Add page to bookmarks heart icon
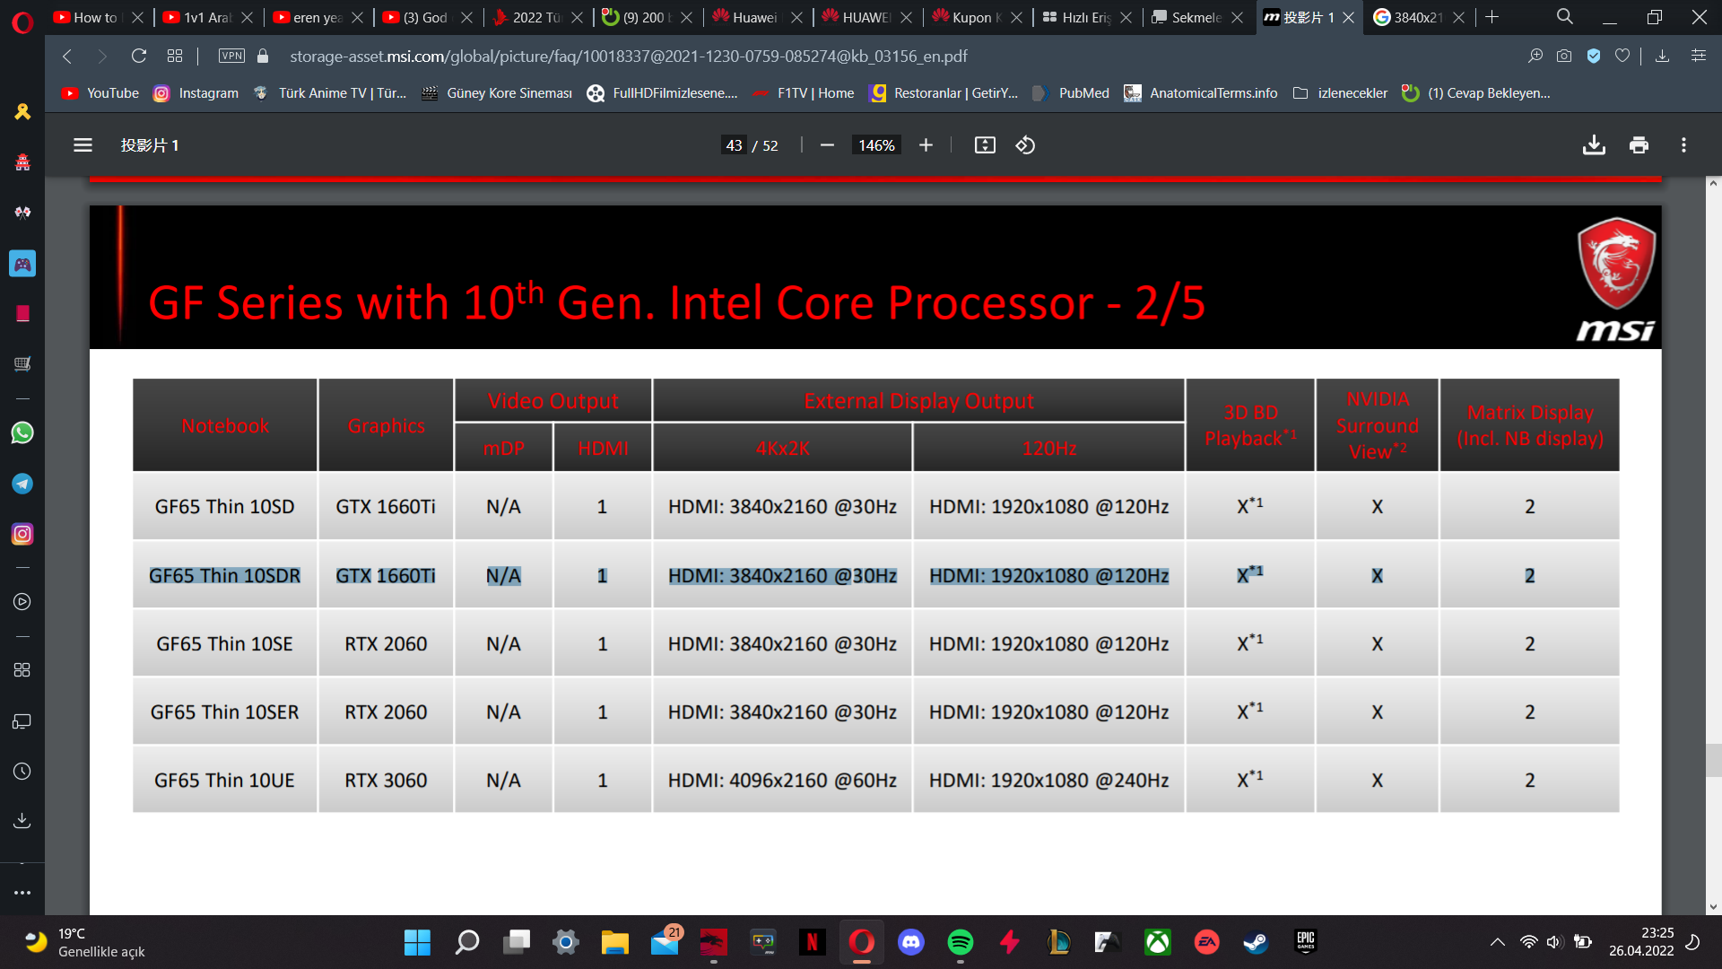The image size is (1722, 969). point(1622,56)
